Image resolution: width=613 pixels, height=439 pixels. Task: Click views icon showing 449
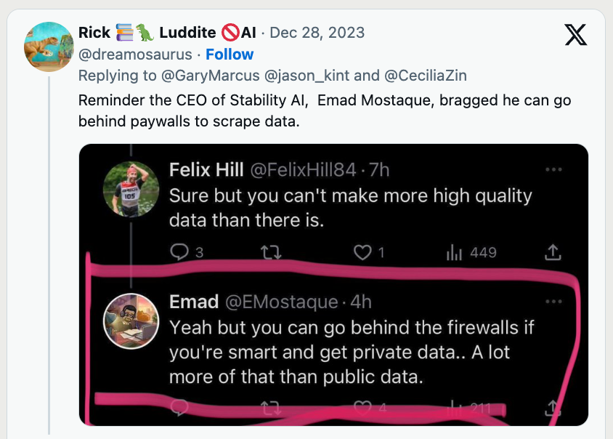point(454,252)
